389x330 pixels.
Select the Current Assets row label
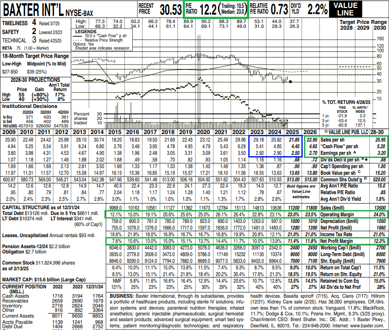pyautogui.click(x=18, y=316)
